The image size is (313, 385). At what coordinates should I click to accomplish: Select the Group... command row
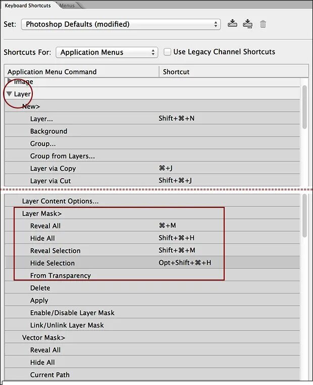click(152, 143)
